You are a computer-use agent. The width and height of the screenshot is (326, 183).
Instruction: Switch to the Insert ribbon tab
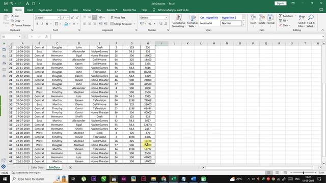tap(30, 10)
